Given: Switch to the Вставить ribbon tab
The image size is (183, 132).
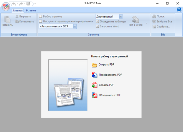Looking at the screenshot, I should click(x=31, y=11).
